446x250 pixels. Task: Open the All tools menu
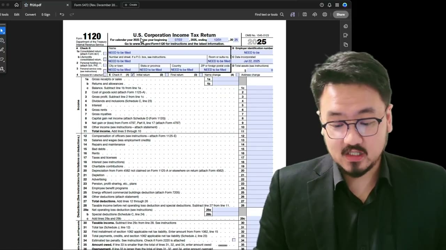pyautogui.click(x=4, y=15)
